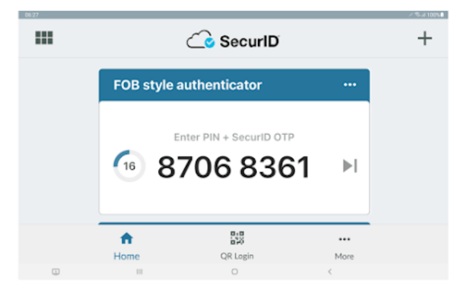This screenshot has width=466, height=291.
Task: Open the More tab
Action: coord(344,248)
